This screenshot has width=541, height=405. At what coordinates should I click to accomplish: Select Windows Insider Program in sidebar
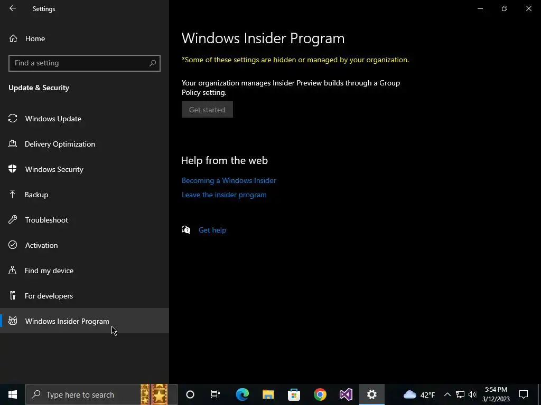tap(85, 321)
